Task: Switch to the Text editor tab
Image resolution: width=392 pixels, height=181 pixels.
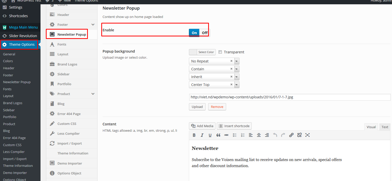Action: [x=385, y=127]
